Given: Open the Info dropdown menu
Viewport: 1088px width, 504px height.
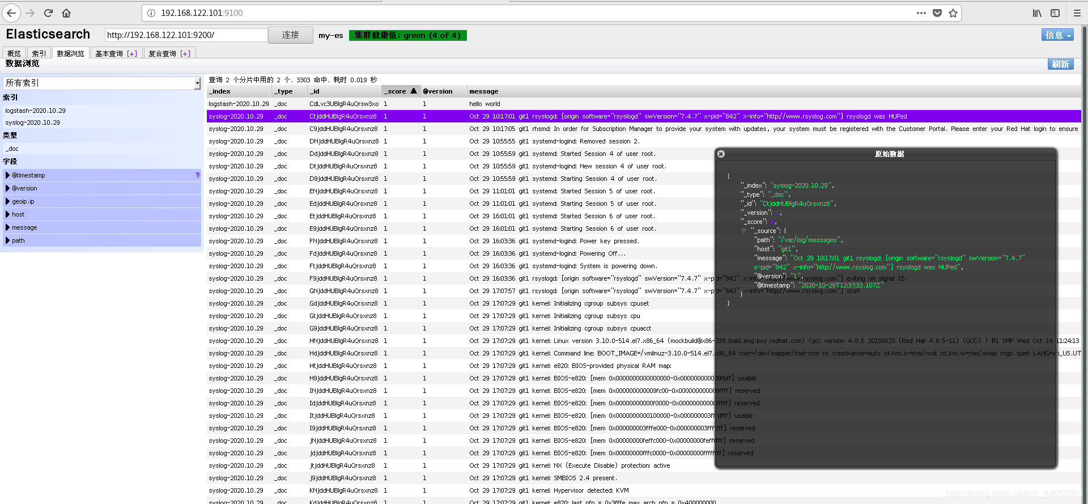Looking at the screenshot, I should 1057,35.
